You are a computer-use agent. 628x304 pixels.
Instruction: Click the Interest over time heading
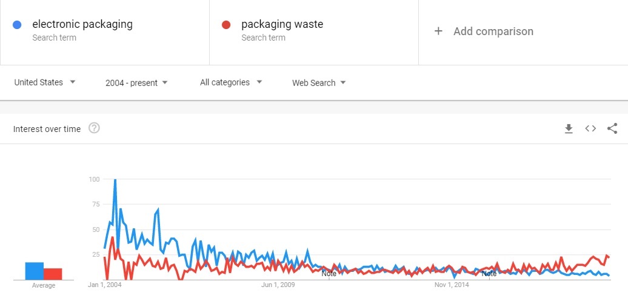[47, 128]
